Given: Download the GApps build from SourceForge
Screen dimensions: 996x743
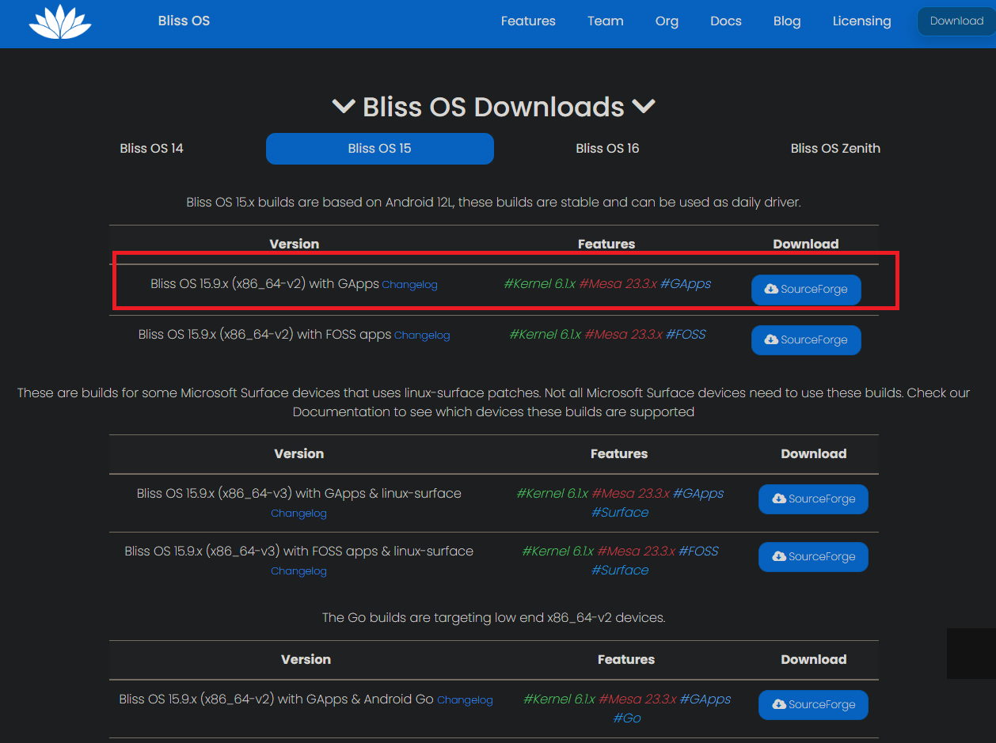Looking at the screenshot, I should [x=806, y=290].
